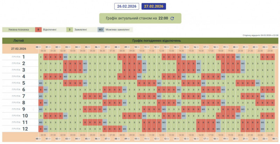Select the Група 2 row label
This screenshot has width=280, height=144.
pyautogui.click(x=19, y=63)
